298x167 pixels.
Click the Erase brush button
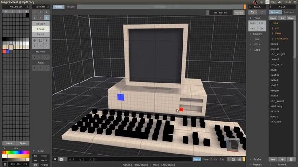click(41, 29)
